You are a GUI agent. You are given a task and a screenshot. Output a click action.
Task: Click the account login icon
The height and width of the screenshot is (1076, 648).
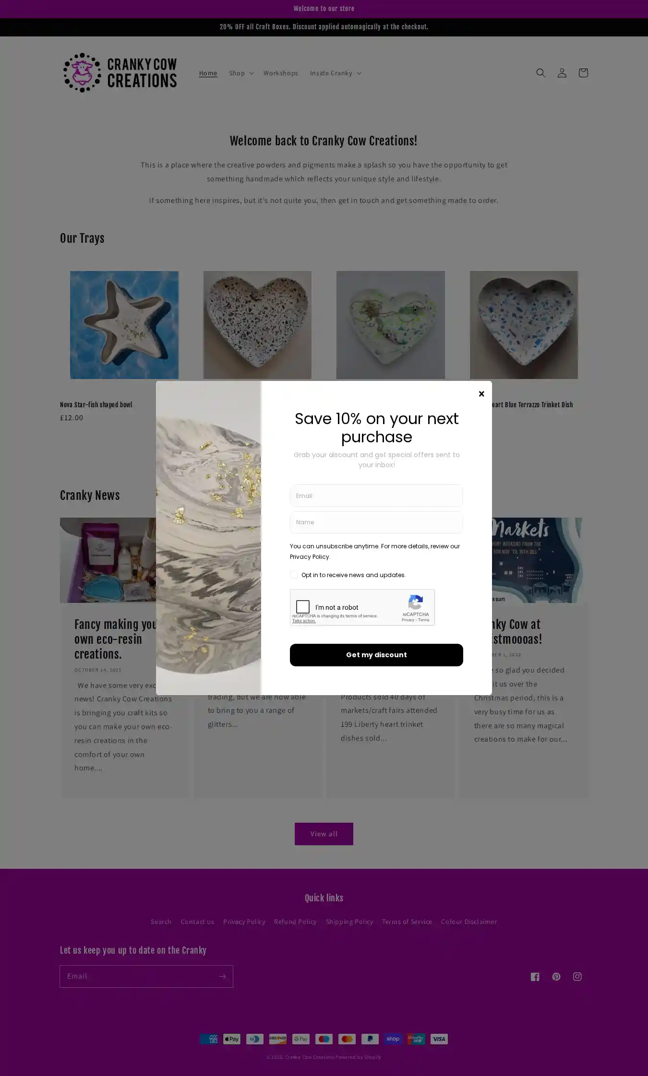tap(562, 73)
